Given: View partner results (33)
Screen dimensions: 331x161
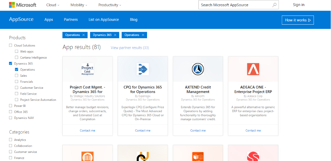Looking at the screenshot, I should point(130,48).
